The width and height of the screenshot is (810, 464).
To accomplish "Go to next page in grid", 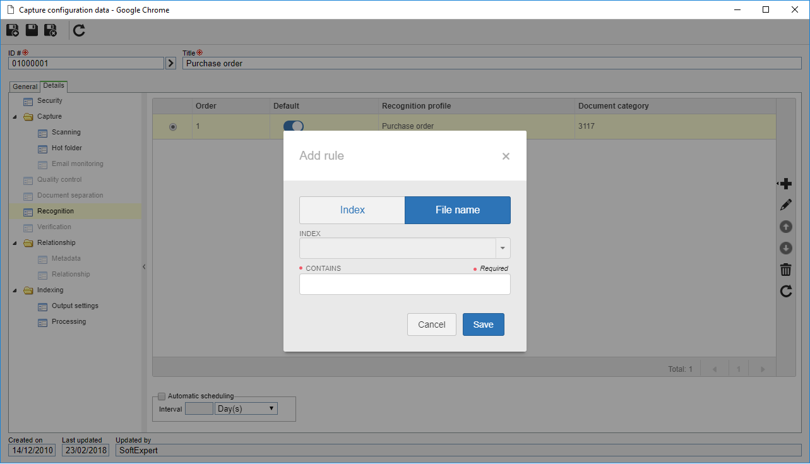I will pyautogui.click(x=763, y=369).
